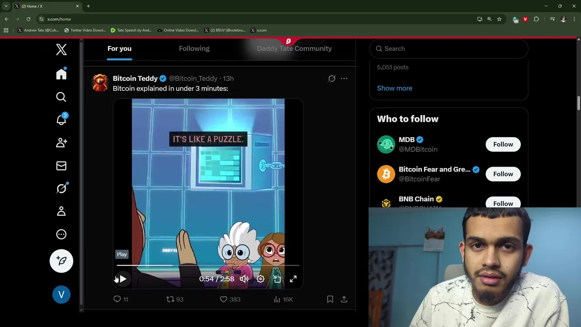Click the page vertical scrollbar thumb
This screenshot has width=581, height=327.
pyautogui.click(x=579, y=103)
